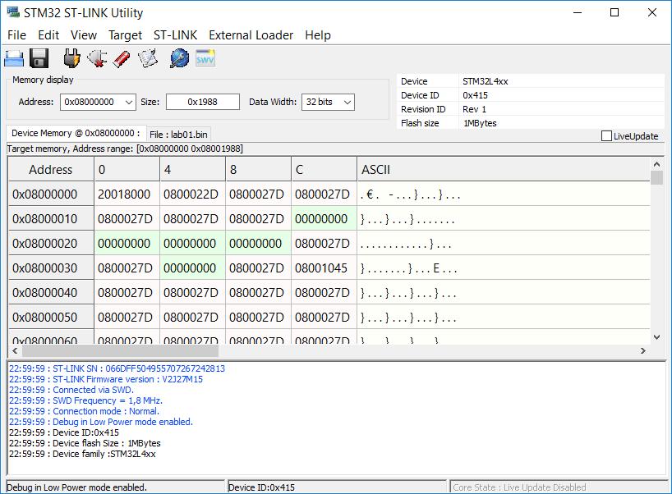Click the horizontal scrollbar right arrow
This screenshot has height=494, width=672.
(x=643, y=351)
